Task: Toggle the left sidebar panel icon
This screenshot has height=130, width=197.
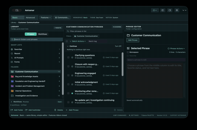Action: tap(163, 10)
